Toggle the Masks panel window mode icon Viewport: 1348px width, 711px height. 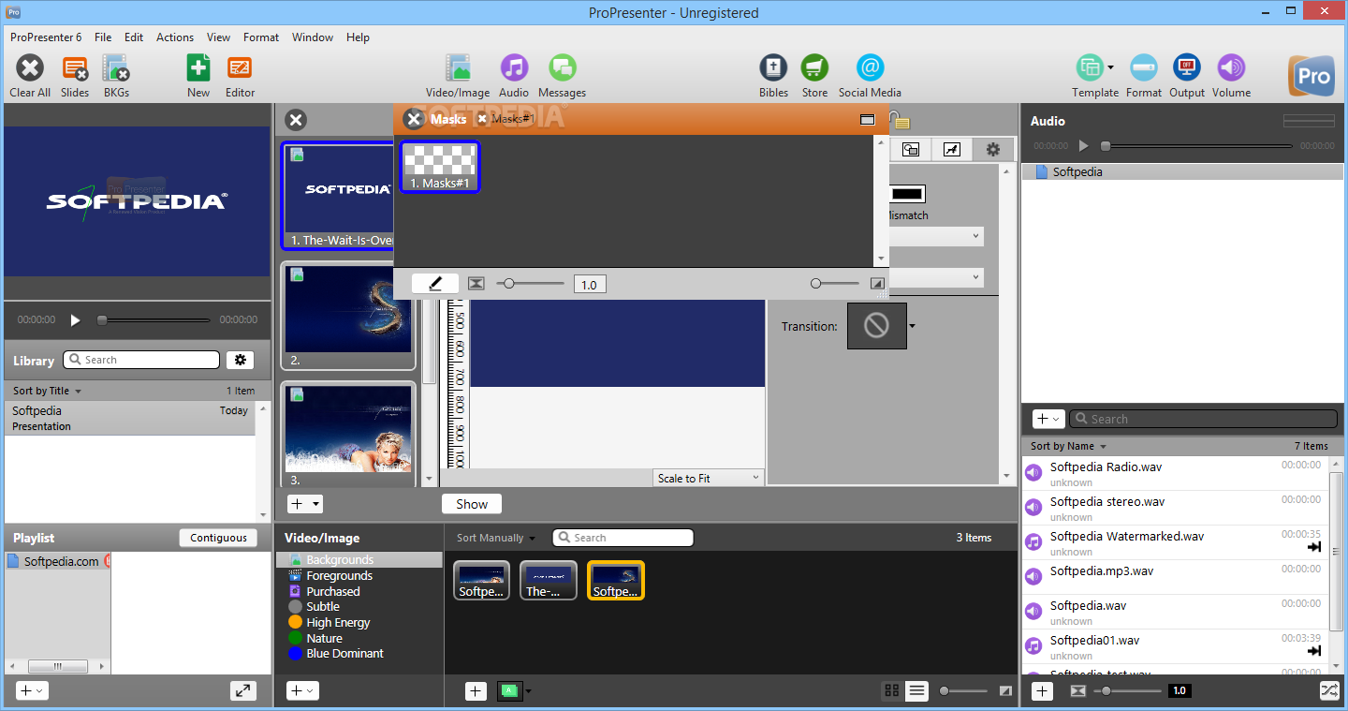tap(867, 119)
